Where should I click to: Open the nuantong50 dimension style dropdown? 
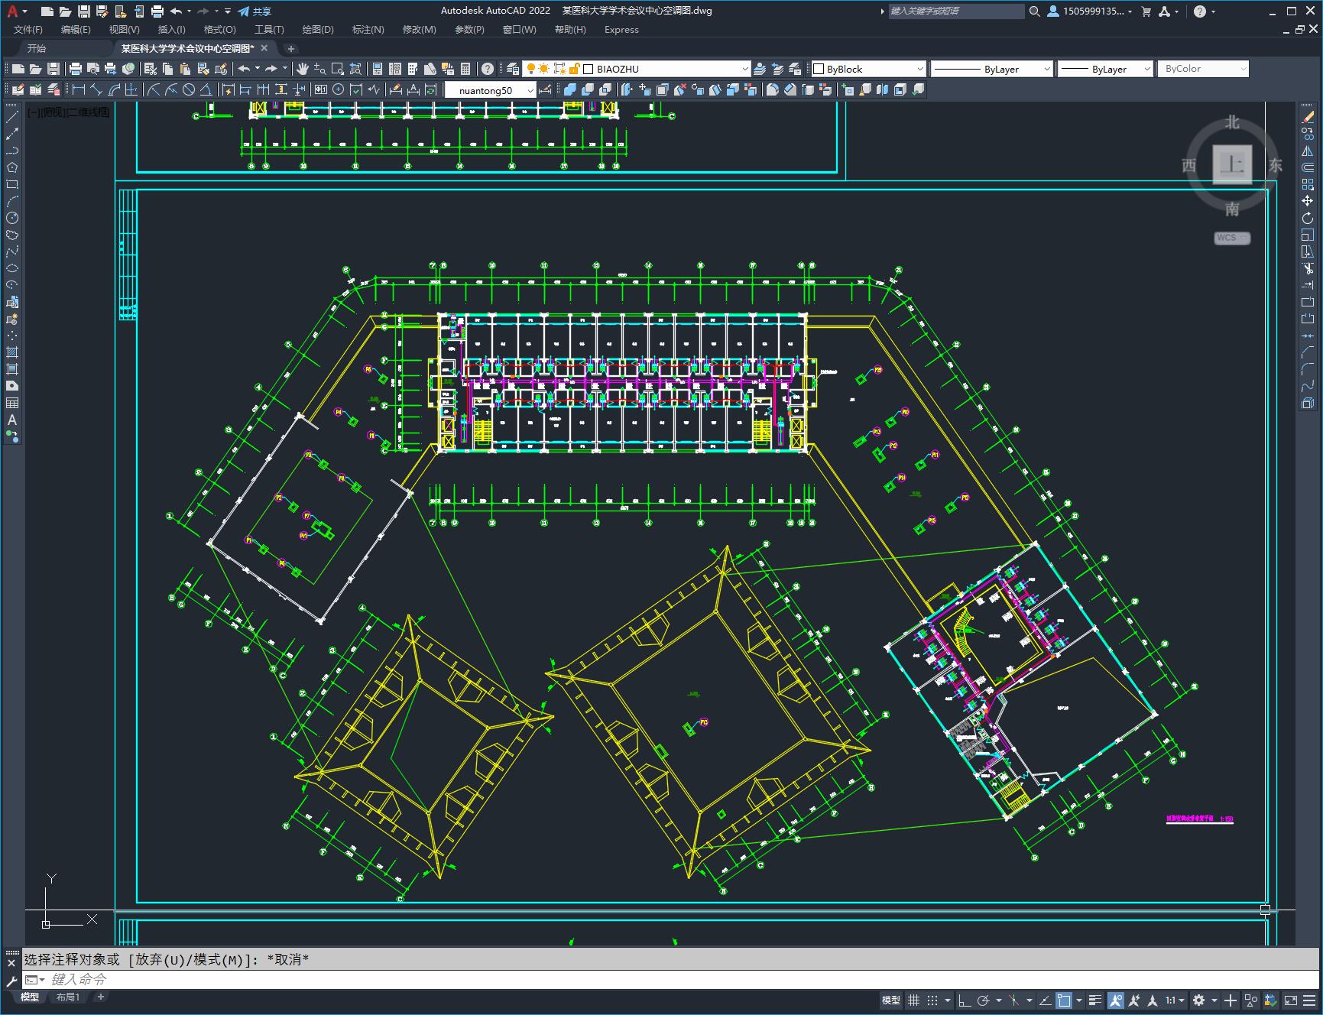pyautogui.click(x=530, y=90)
